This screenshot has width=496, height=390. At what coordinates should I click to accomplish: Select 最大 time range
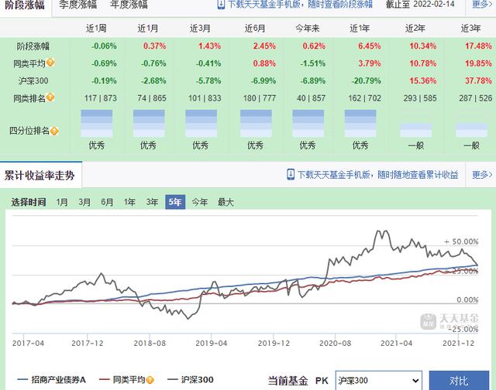(x=226, y=202)
